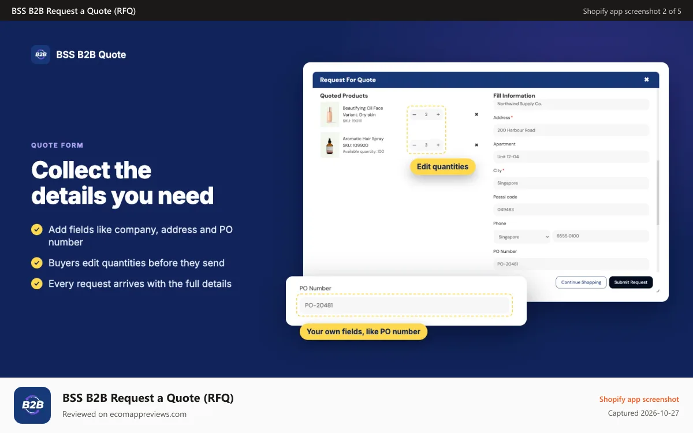This screenshot has height=433, width=693.
Task: Click the dialog's vertical scrollbar
Action: 658,193
